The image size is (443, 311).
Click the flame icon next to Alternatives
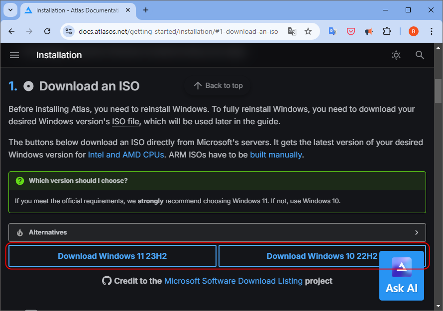tap(20, 233)
